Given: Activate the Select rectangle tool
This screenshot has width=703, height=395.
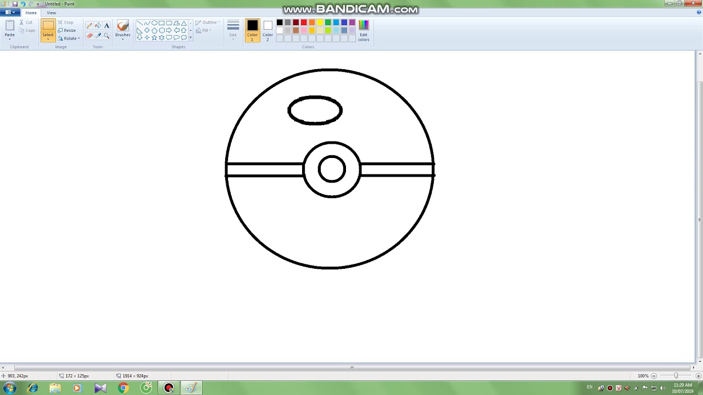Looking at the screenshot, I should point(48,25).
